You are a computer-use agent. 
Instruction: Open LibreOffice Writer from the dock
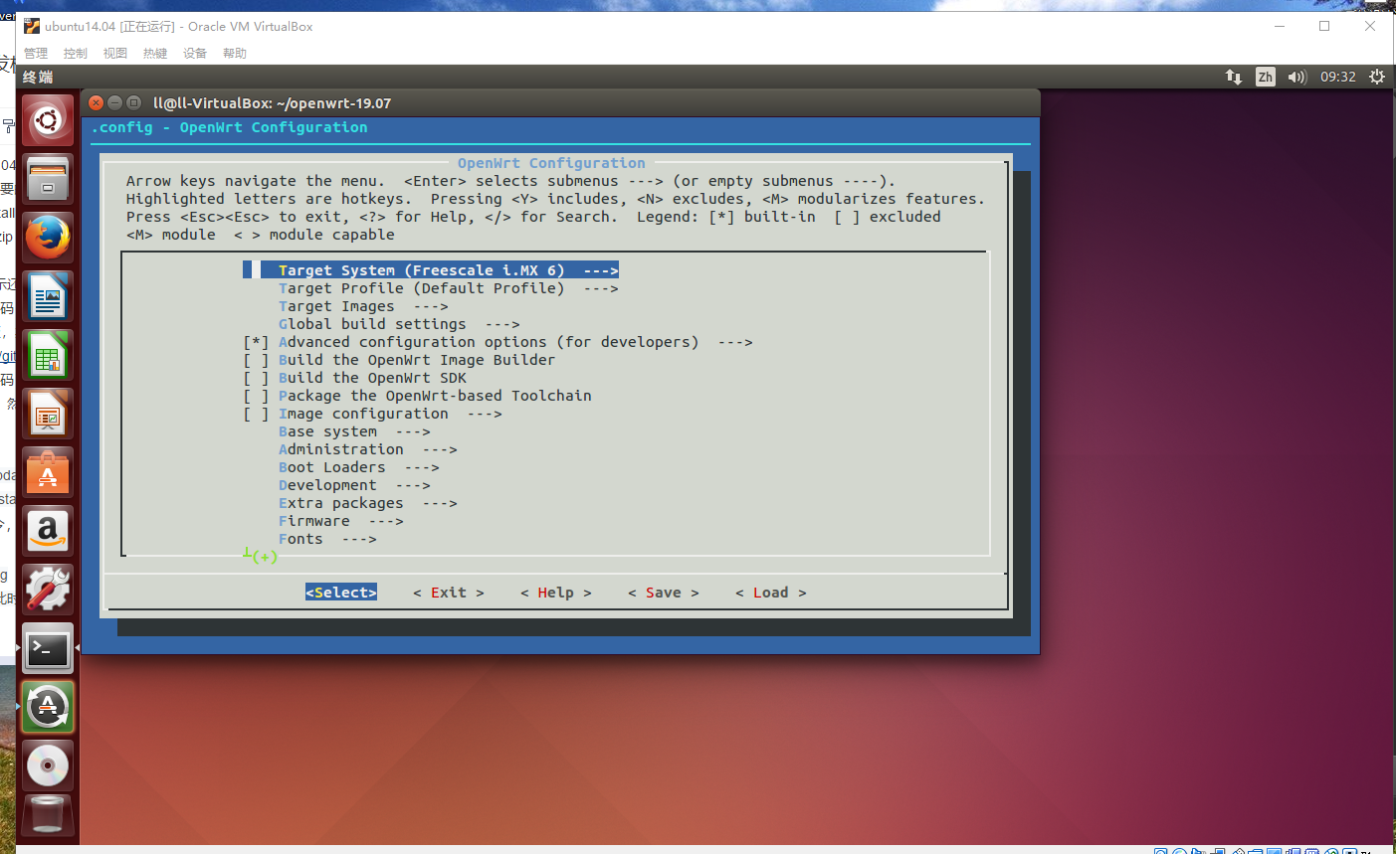pos(47,294)
